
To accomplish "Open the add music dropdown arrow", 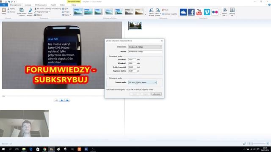I will [33, 16].
